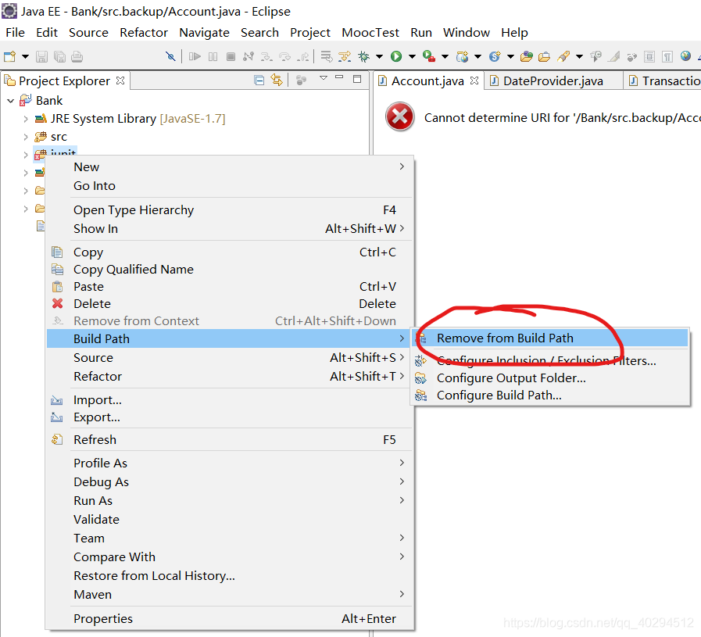Viewport: 701px width, 637px height.
Task: Choose Open Type Hierarchy
Action: coord(231,209)
